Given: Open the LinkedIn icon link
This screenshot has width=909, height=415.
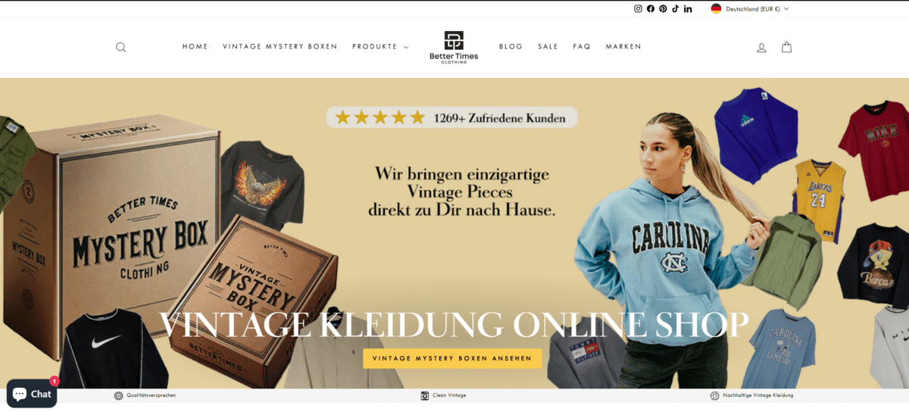Looking at the screenshot, I should click(x=688, y=9).
